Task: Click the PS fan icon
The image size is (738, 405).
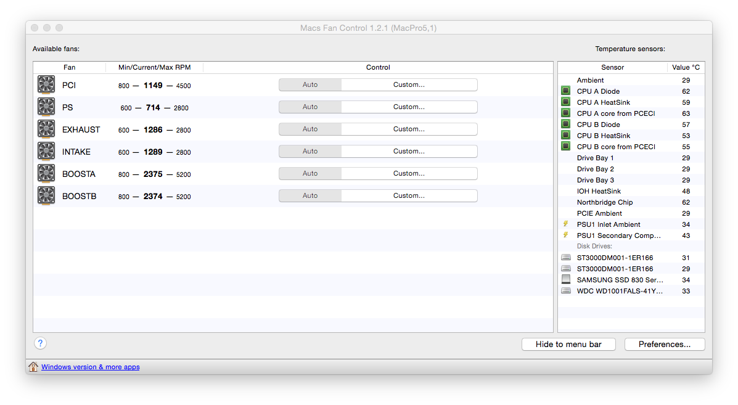Action: [x=46, y=107]
